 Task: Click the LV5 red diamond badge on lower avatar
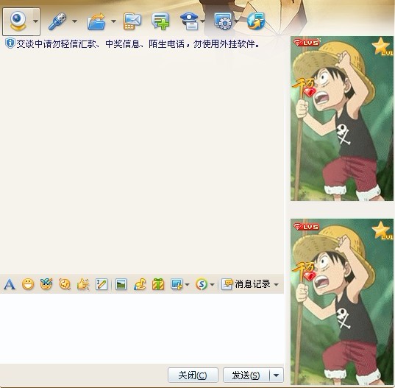(306, 227)
